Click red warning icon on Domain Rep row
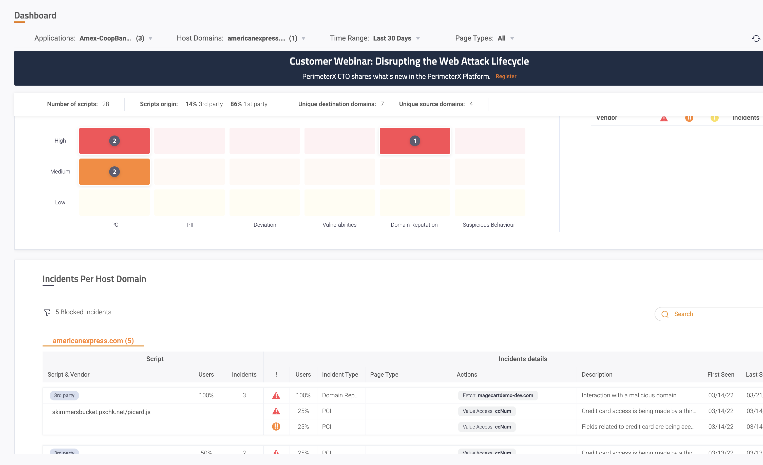 276,395
